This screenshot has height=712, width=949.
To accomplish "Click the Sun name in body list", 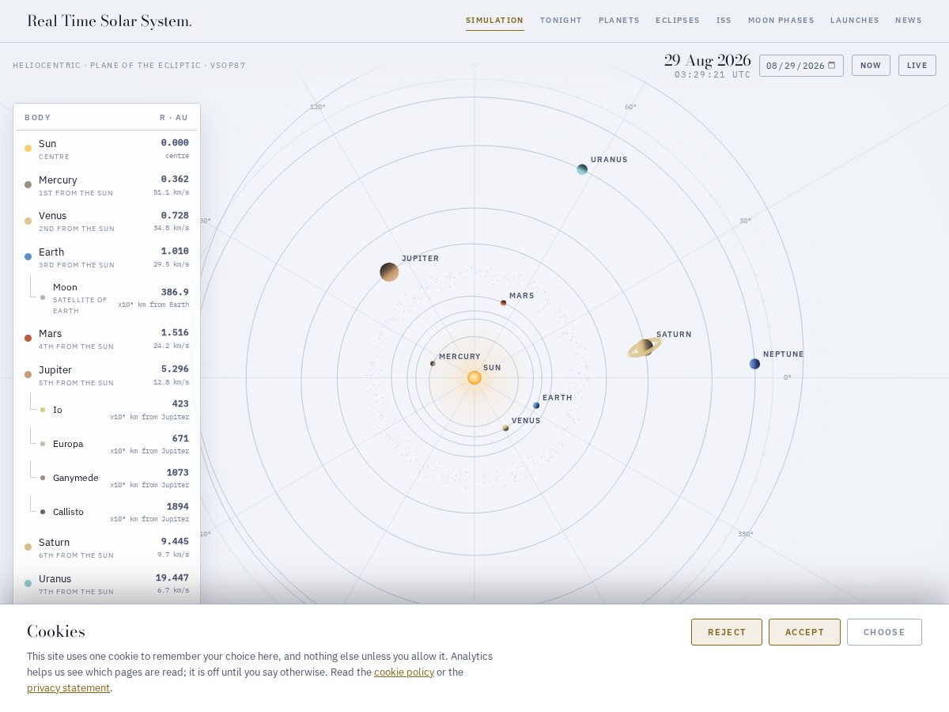I will click(x=47, y=144).
